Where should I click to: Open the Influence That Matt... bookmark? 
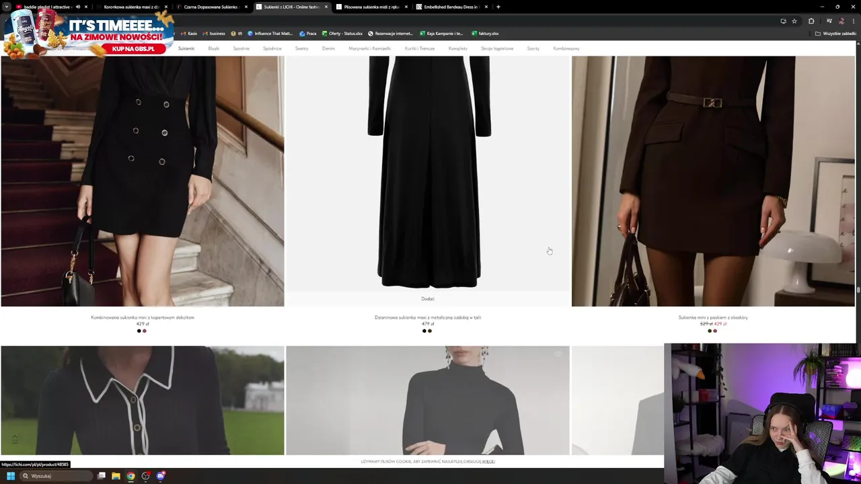[x=270, y=33]
